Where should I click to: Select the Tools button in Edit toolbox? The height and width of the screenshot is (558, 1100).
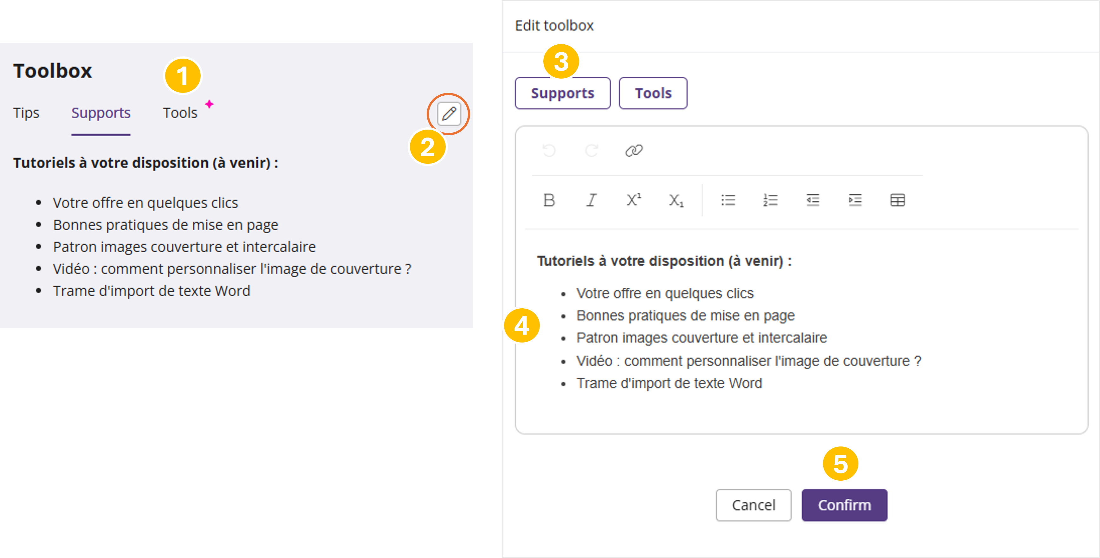coord(653,93)
